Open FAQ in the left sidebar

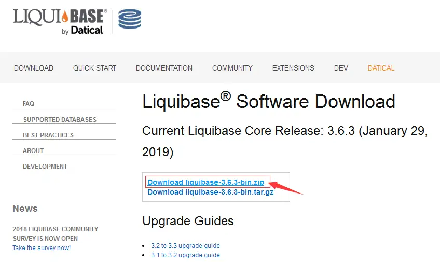coord(29,104)
